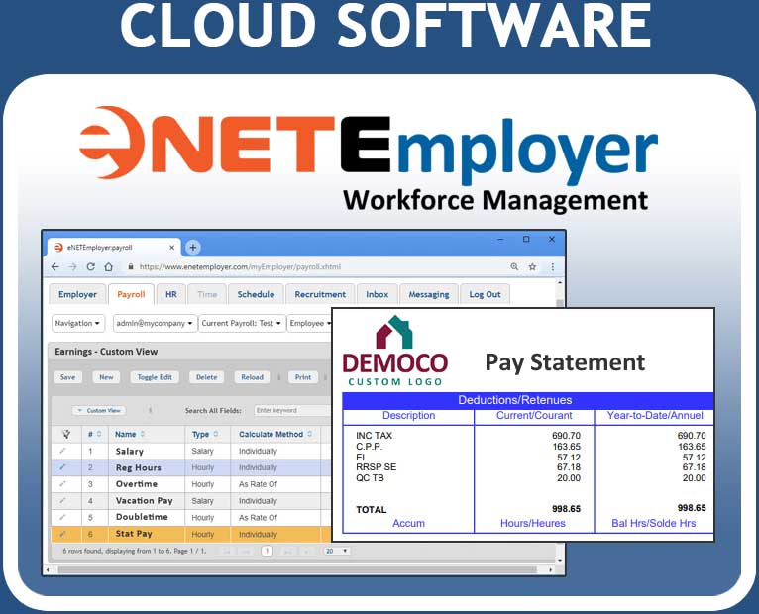This screenshot has height=614, width=759.
Task: Go to the Schedule tab
Action: pyautogui.click(x=256, y=294)
